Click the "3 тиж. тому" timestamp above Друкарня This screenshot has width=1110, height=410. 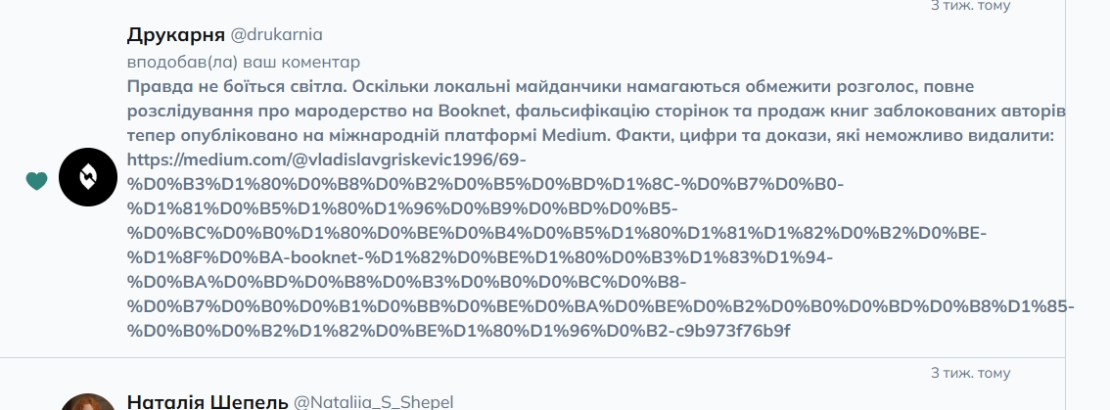pyautogui.click(x=970, y=6)
